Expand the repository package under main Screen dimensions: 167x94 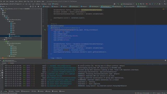click(8, 34)
